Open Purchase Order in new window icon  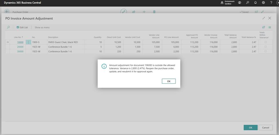(x=256, y=12)
